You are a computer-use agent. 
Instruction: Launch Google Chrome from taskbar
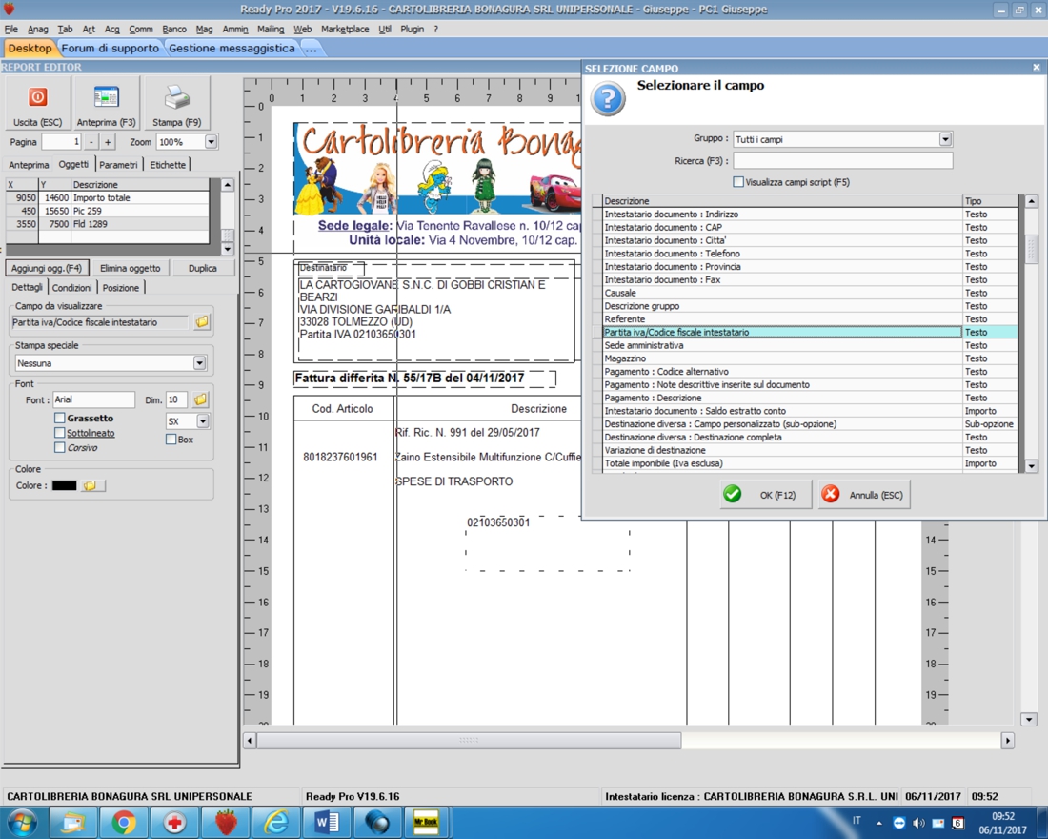pos(124,822)
